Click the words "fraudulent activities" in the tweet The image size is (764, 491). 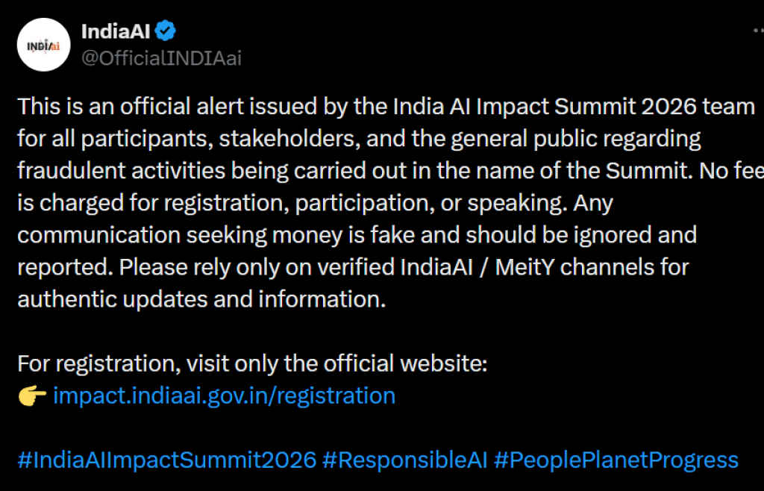119,171
